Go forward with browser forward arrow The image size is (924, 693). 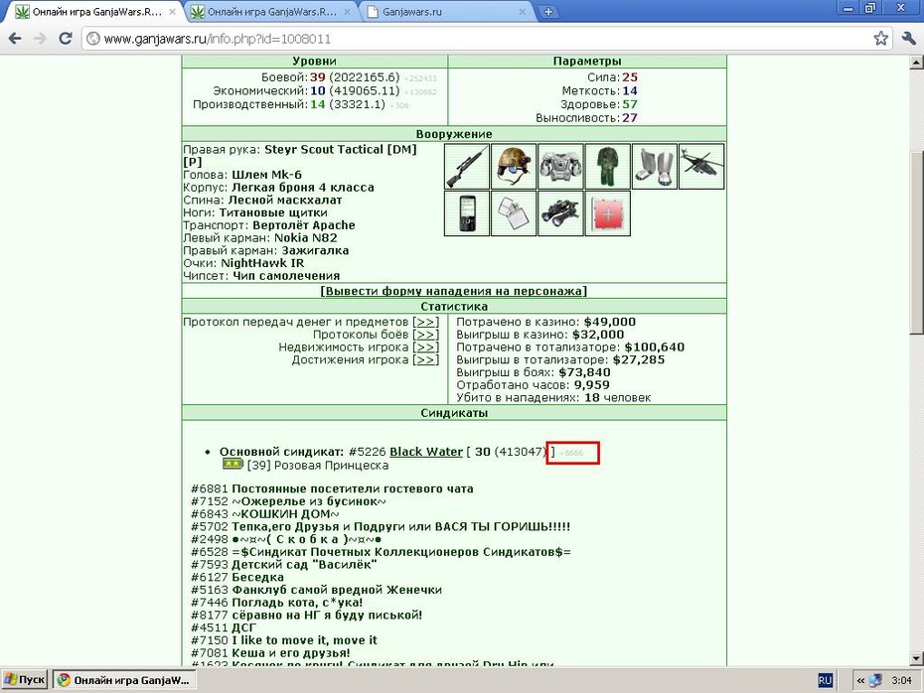(40, 39)
